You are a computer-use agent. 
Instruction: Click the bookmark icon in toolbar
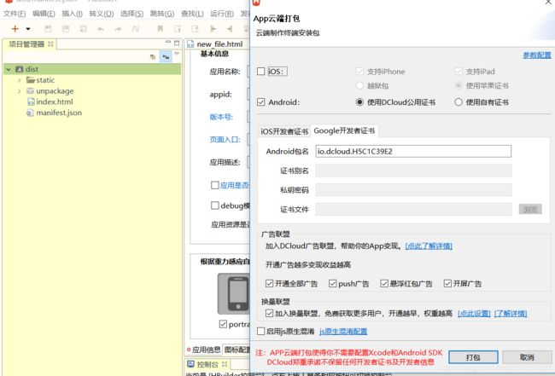pos(160,29)
